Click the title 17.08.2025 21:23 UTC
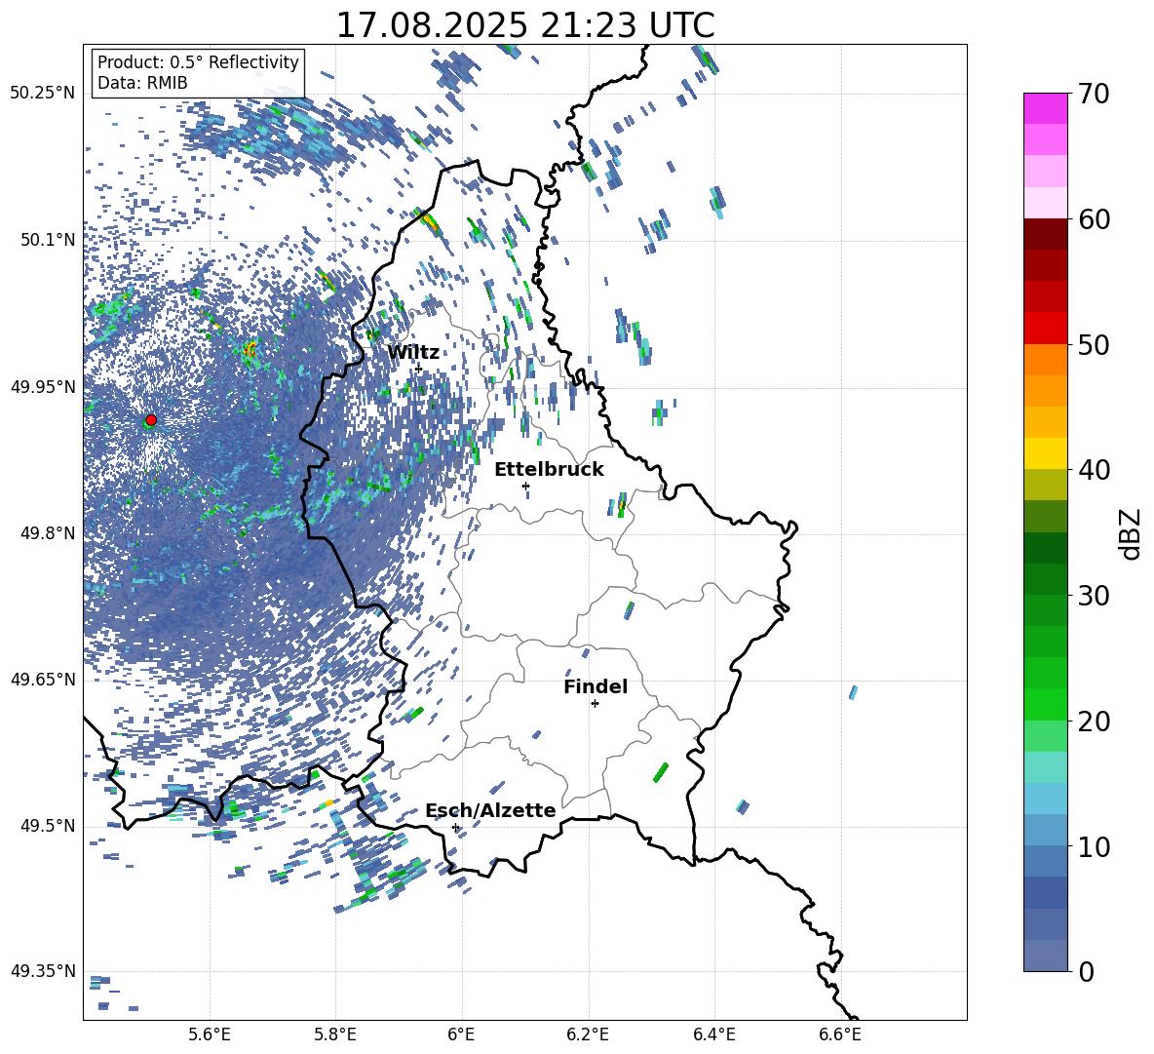Viewport: 1154px width, 1054px height. [x=525, y=25]
